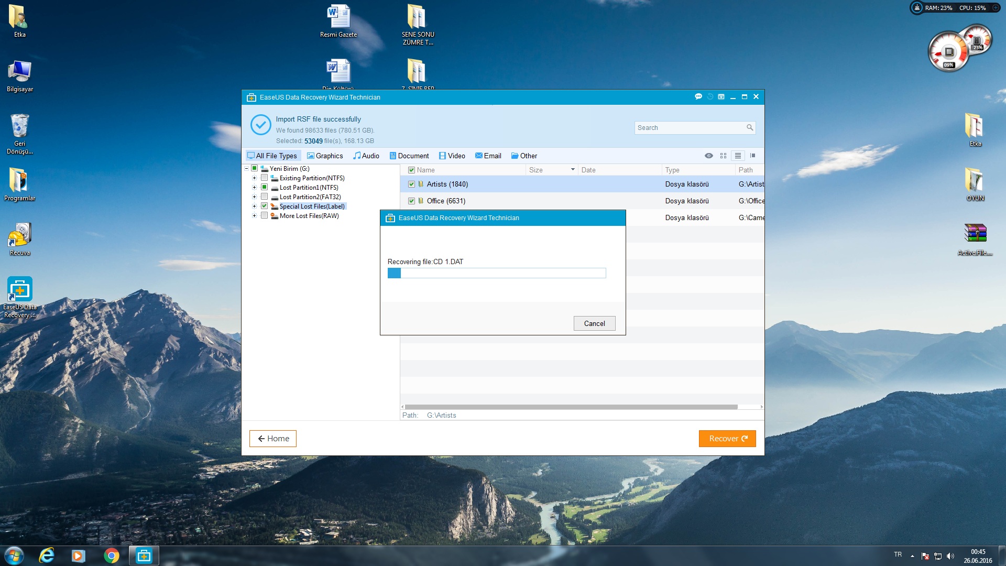Viewport: 1006px width, 566px height.
Task: Select the All File Types filter
Action: [272, 156]
